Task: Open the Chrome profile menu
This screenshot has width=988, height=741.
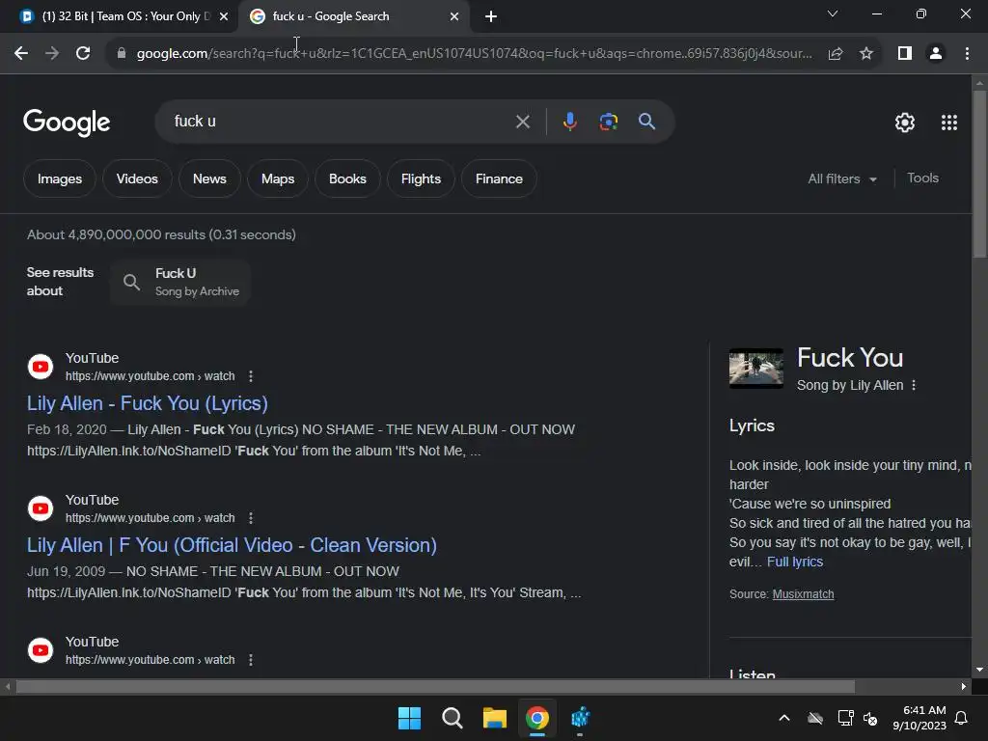Action: 936,54
